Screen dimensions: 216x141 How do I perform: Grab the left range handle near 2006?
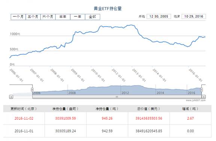click(x=32, y=90)
